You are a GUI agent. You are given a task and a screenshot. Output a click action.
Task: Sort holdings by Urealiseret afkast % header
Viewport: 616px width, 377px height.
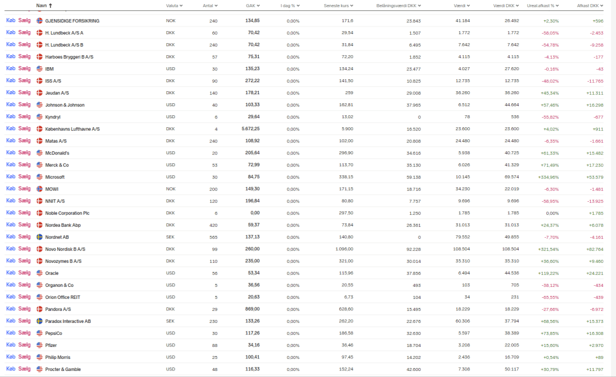[543, 5]
